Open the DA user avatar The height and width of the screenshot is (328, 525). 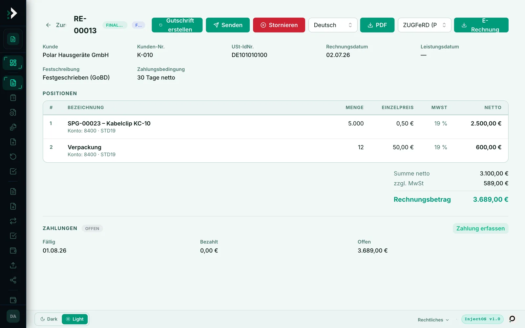[13, 316]
